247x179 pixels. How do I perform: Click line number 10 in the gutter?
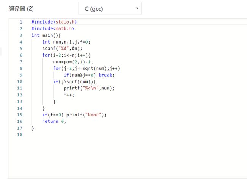[20, 82]
